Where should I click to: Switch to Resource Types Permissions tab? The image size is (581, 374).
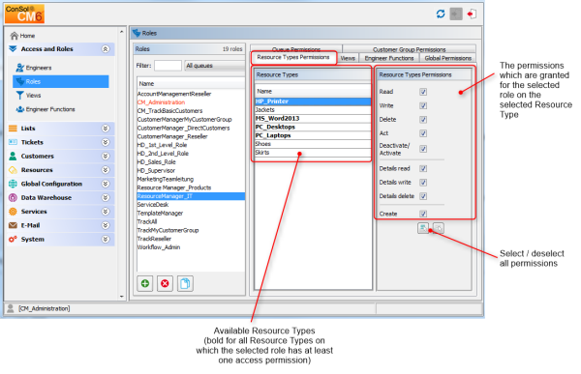pos(293,57)
